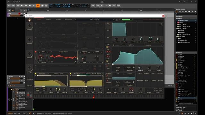Click the Play button in the transport
Screen dimensions: 205x115
22,6
